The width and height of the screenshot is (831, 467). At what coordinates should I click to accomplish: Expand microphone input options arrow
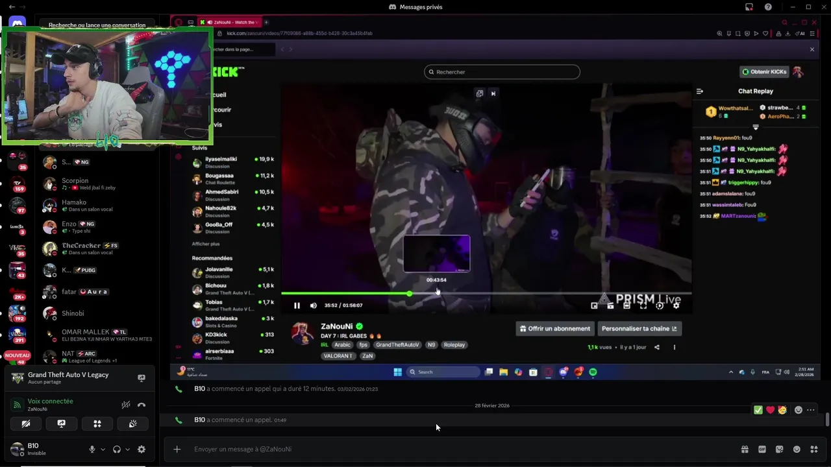pyautogui.click(x=103, y=449)
